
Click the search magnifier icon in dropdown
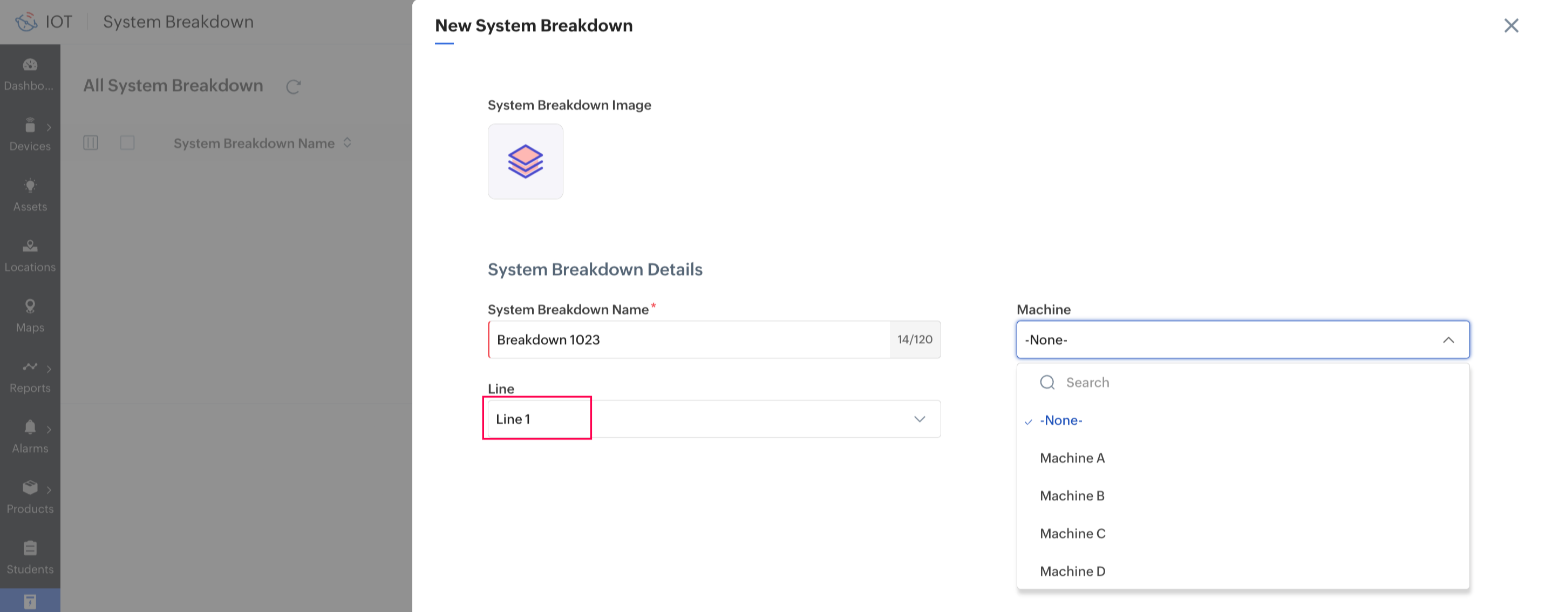(1047, 383)
